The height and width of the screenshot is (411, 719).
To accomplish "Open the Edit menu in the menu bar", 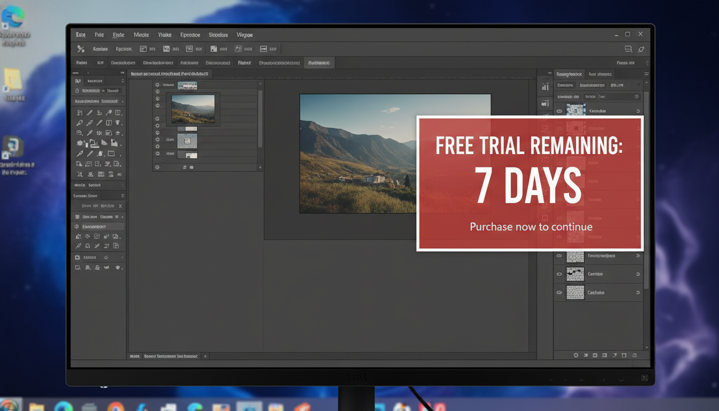I will pyautogui.click(x=118, y=34).
